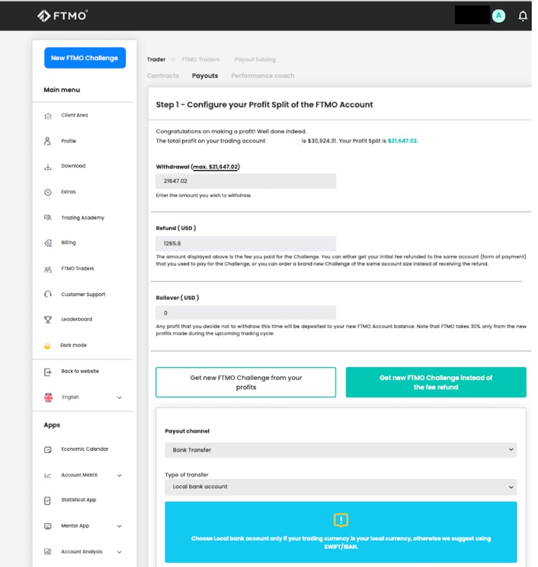Click the Profile person icon
The image size is (538, 567).
tap(47, 141)
